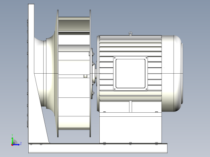This screenshot has width=210, height=157.
Task: Select the impeller back plate disc near motor
Action: 90,73
